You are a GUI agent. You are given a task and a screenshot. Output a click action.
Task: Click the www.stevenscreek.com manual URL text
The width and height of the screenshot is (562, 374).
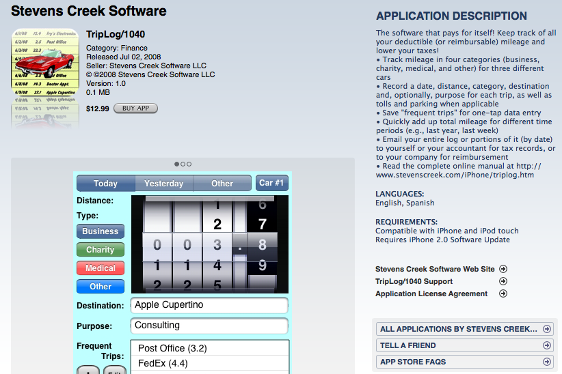pos(455,175)
